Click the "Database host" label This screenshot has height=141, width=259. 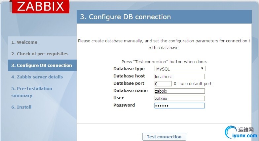(x=129, y=76)
